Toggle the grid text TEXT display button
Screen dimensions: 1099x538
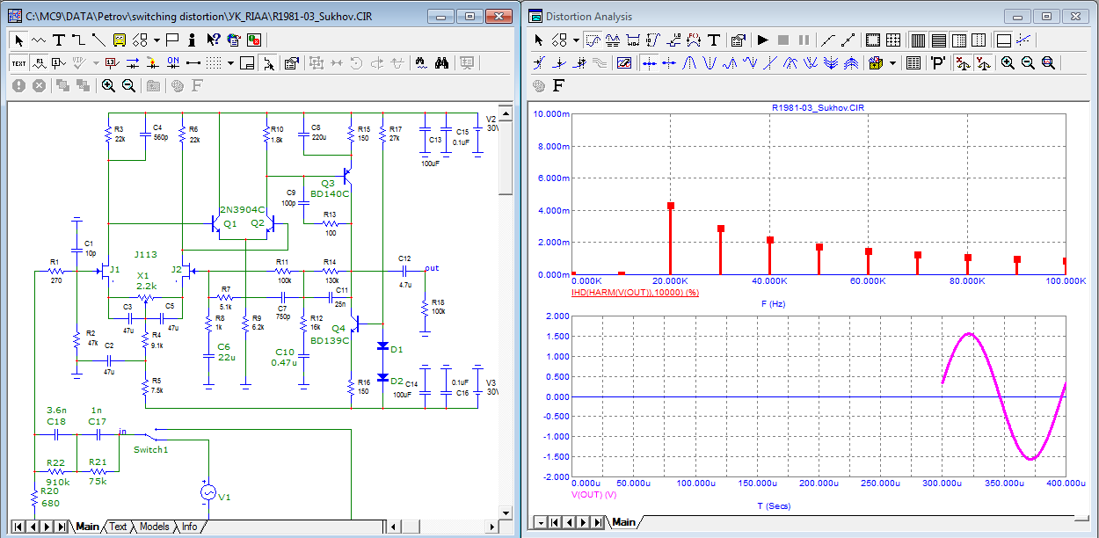coord(18,62)
